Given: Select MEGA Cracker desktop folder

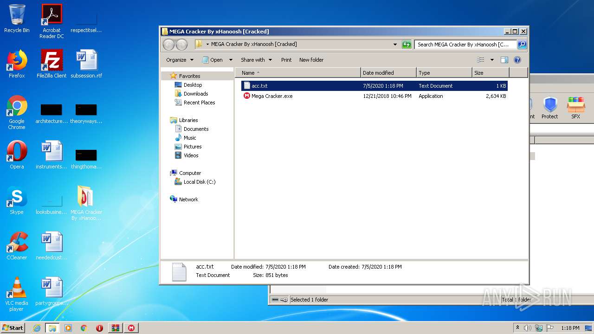Looking at the screenshot, I should tap(86, 203).
